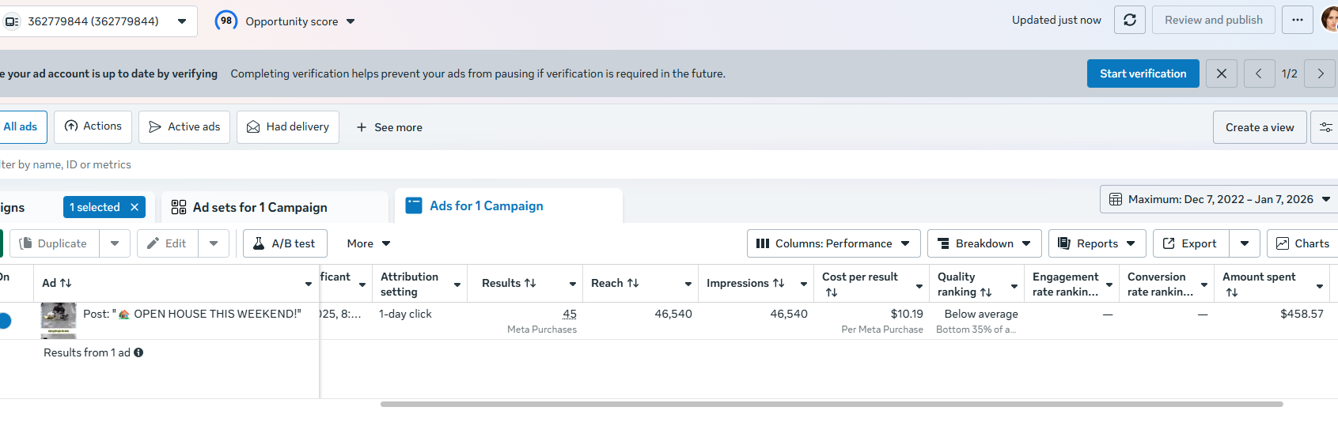The width and height of the screenshot is (1338, 437).
Task: Dismiss the verification banner with X
Action: coord(1222,73)
